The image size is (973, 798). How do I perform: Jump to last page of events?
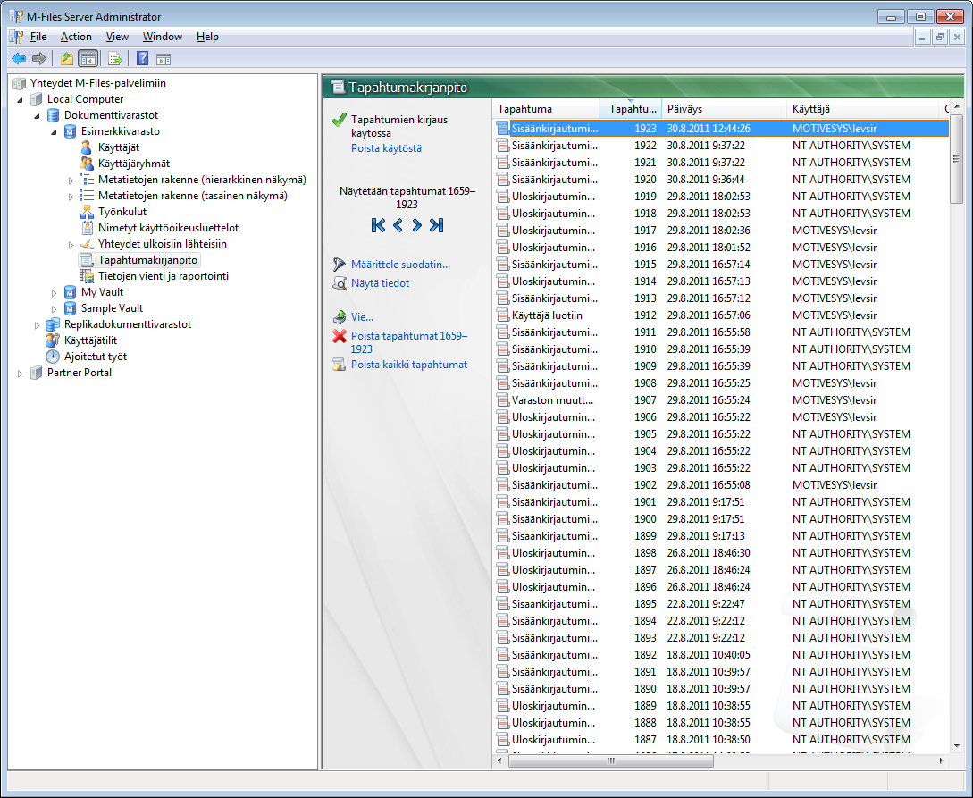436,225
